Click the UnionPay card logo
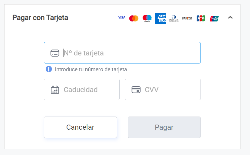 [x=214, y=18]
